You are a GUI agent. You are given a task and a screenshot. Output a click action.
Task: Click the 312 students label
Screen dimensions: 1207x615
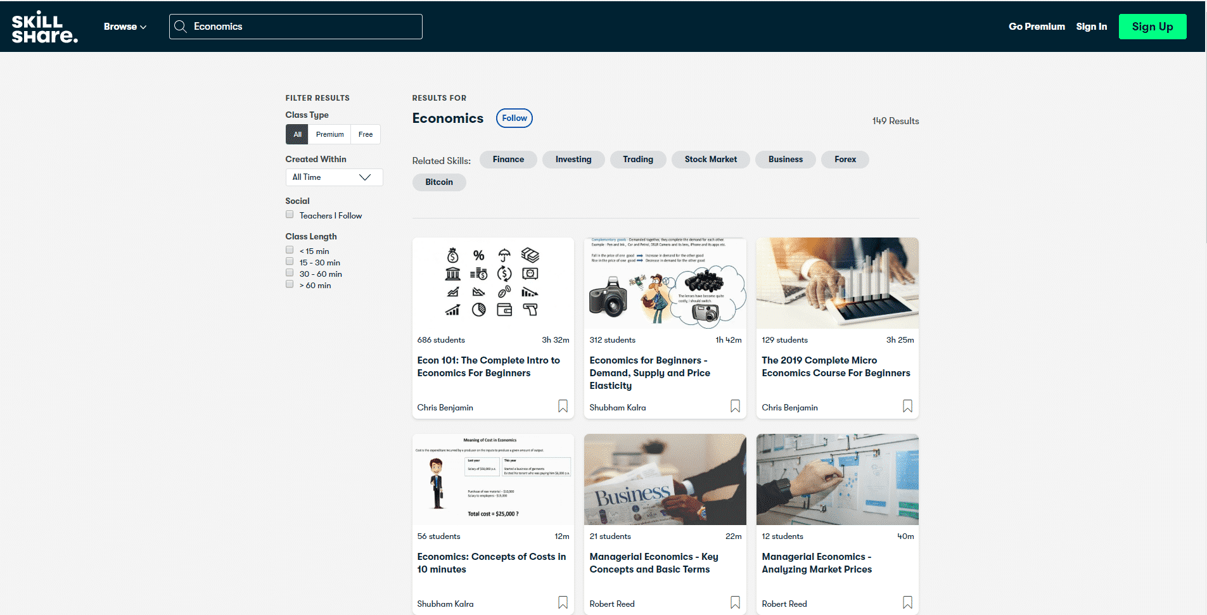click(612, 340)
